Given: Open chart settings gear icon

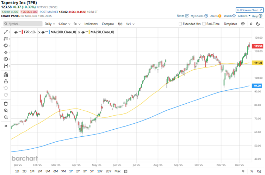Looking at the screenshot, I should 243,24.
